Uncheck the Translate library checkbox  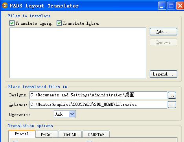pyautogui.click(x=59, y=23)
